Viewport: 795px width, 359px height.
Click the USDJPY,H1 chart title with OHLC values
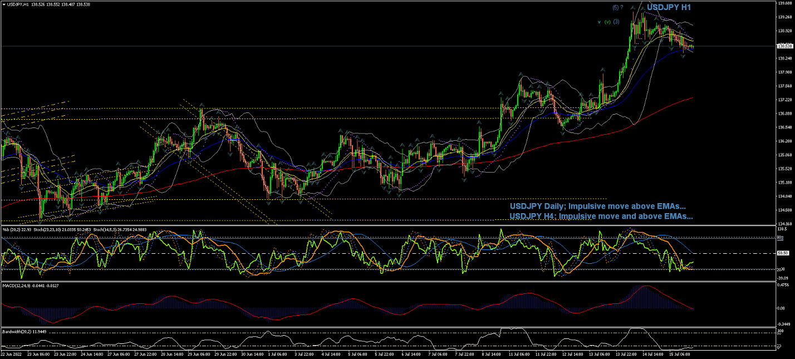tap(50, 4)
